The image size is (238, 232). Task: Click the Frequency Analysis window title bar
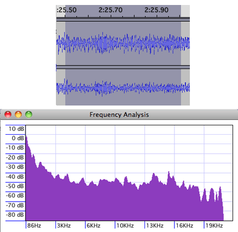(x=119, y=114)
